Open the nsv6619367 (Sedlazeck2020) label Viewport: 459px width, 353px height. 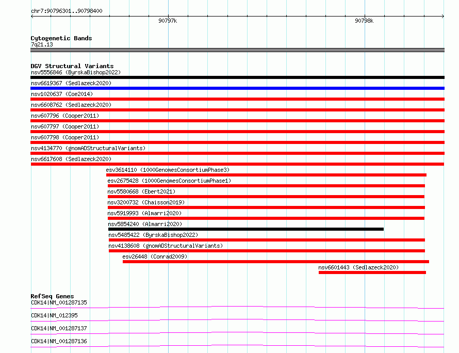(x=71, y=83)
